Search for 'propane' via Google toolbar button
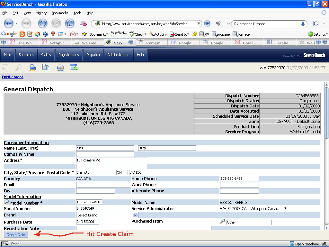Image resolution: width=329 pixels, height=247 pixels. (x=221, y=34)
